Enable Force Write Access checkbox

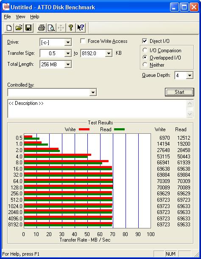pos(83,41)
